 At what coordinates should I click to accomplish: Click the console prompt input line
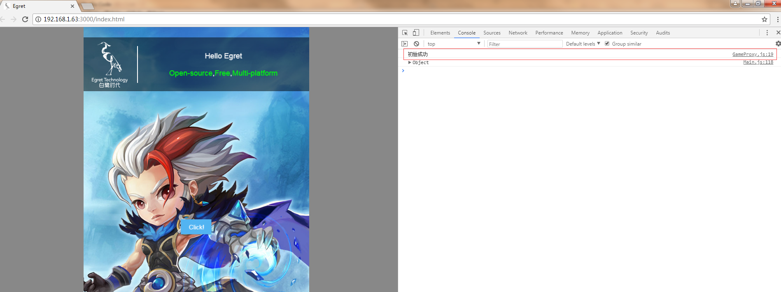[x=590, y=71]
